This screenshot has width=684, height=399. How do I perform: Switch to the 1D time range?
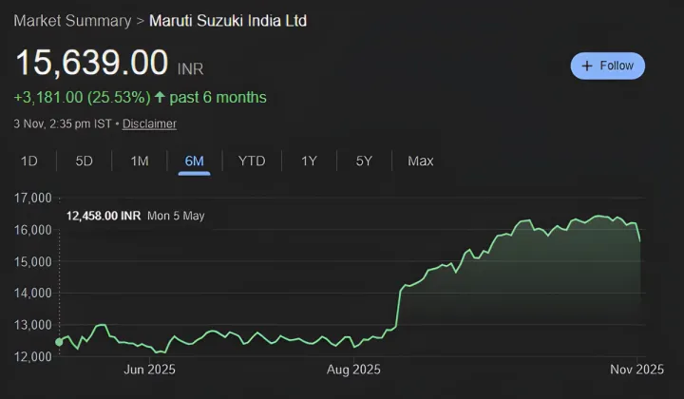tap(29, 161)
